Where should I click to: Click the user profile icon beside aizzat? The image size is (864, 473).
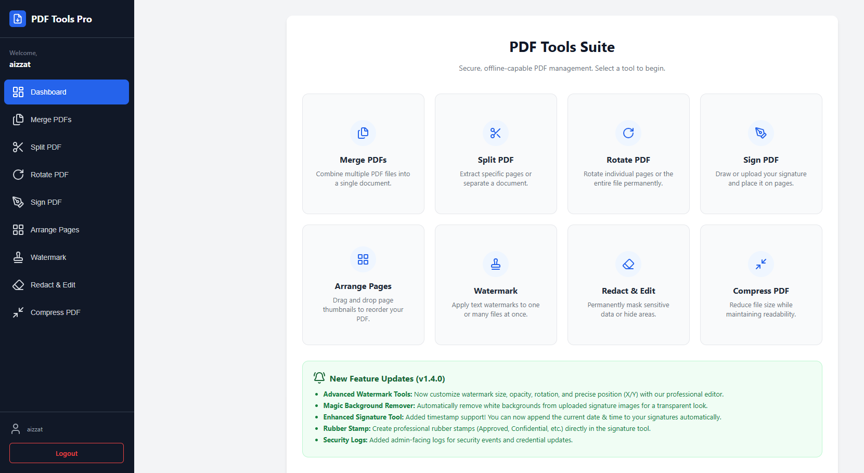pyautogui.click(x=15, y=428)
